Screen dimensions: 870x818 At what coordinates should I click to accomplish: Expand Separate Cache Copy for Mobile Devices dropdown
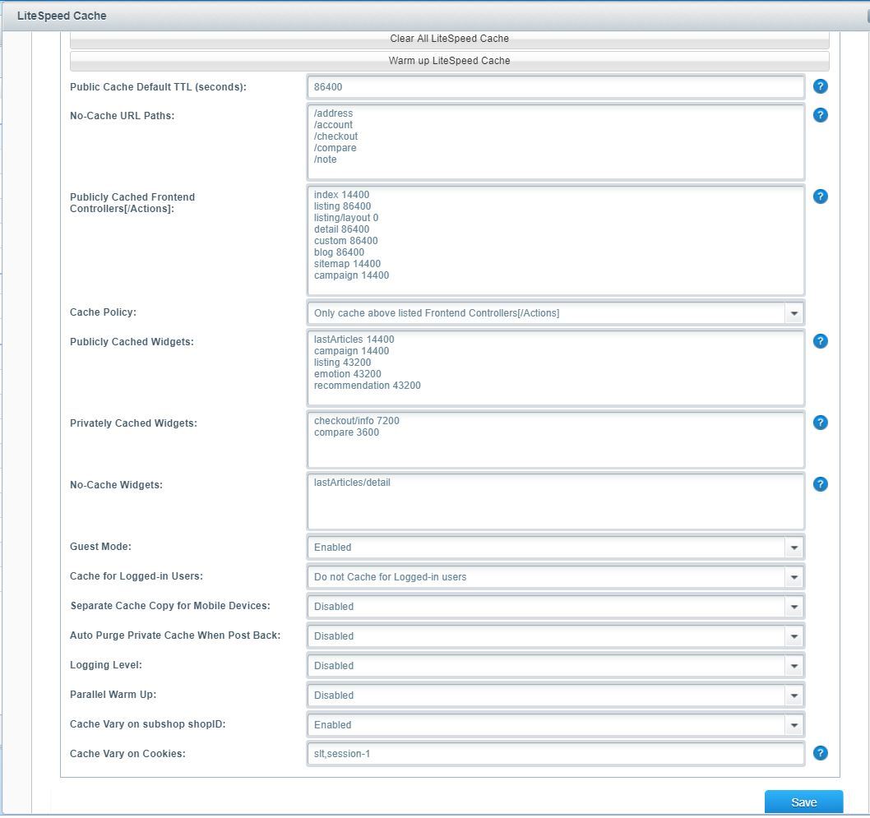[x=794, y=607]
